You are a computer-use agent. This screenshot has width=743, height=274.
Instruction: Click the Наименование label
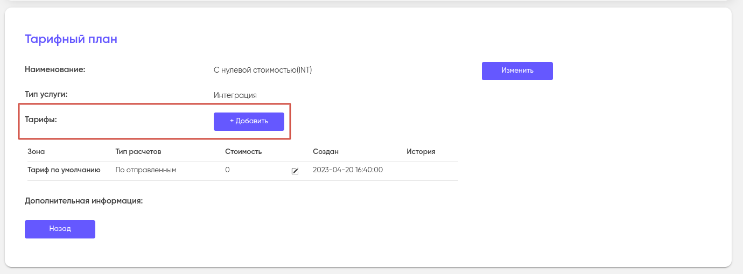tap(55, 69)
